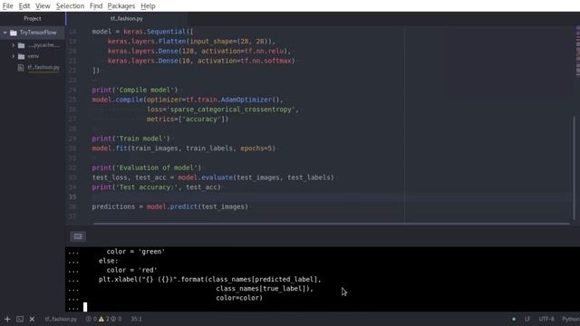Click 'model = keras.Sequential' line
The width and height of the screenshot is (580, 326).
click(x=143, y=32)
